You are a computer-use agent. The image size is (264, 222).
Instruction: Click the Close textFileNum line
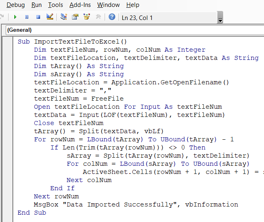point(69,123)
